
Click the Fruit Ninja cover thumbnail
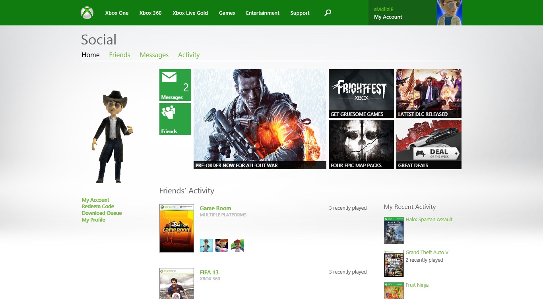tap(394, 291)
